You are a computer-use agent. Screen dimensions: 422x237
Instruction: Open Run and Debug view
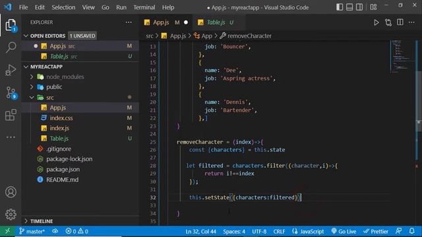tap(11, 70)
